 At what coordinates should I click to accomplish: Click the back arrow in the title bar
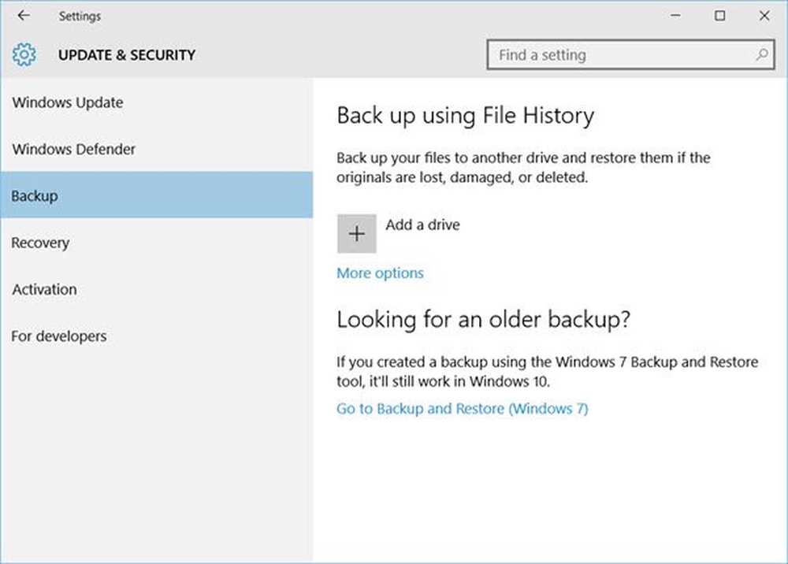[23, 16]
